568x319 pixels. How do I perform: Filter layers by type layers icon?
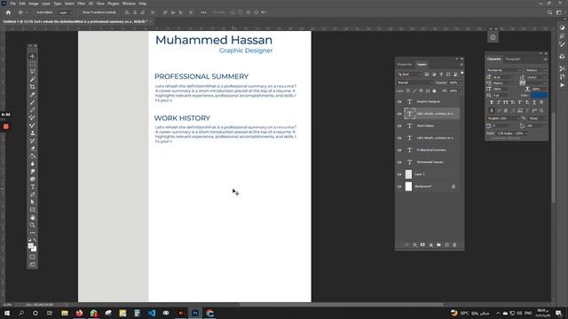441,74
